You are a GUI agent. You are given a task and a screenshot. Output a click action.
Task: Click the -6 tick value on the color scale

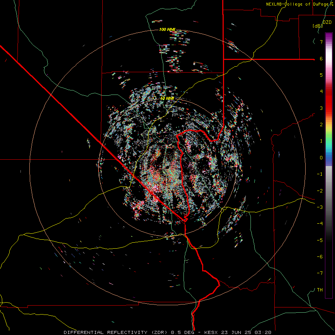click(320, 257)
